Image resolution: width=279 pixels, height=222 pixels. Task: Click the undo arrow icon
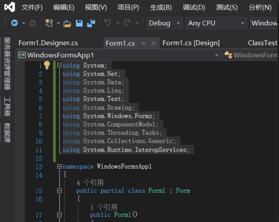(108, 23)
